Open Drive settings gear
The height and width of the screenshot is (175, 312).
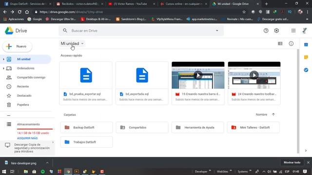276,31
